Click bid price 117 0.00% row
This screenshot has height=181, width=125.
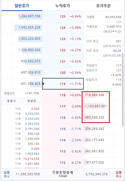(x=63, y=106)
